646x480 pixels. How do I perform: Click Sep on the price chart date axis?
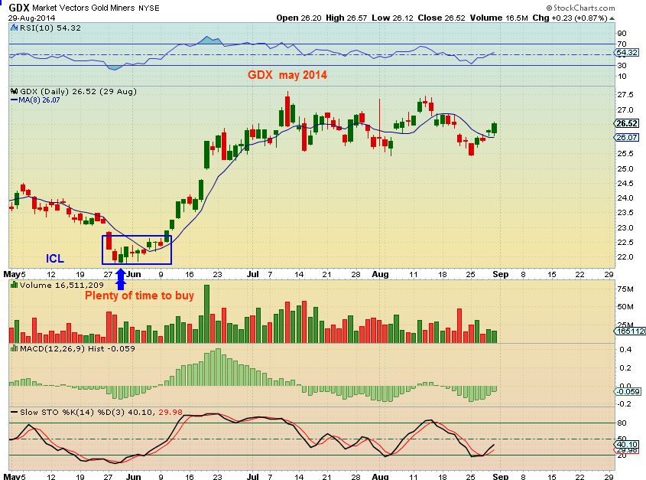point(501,274)
